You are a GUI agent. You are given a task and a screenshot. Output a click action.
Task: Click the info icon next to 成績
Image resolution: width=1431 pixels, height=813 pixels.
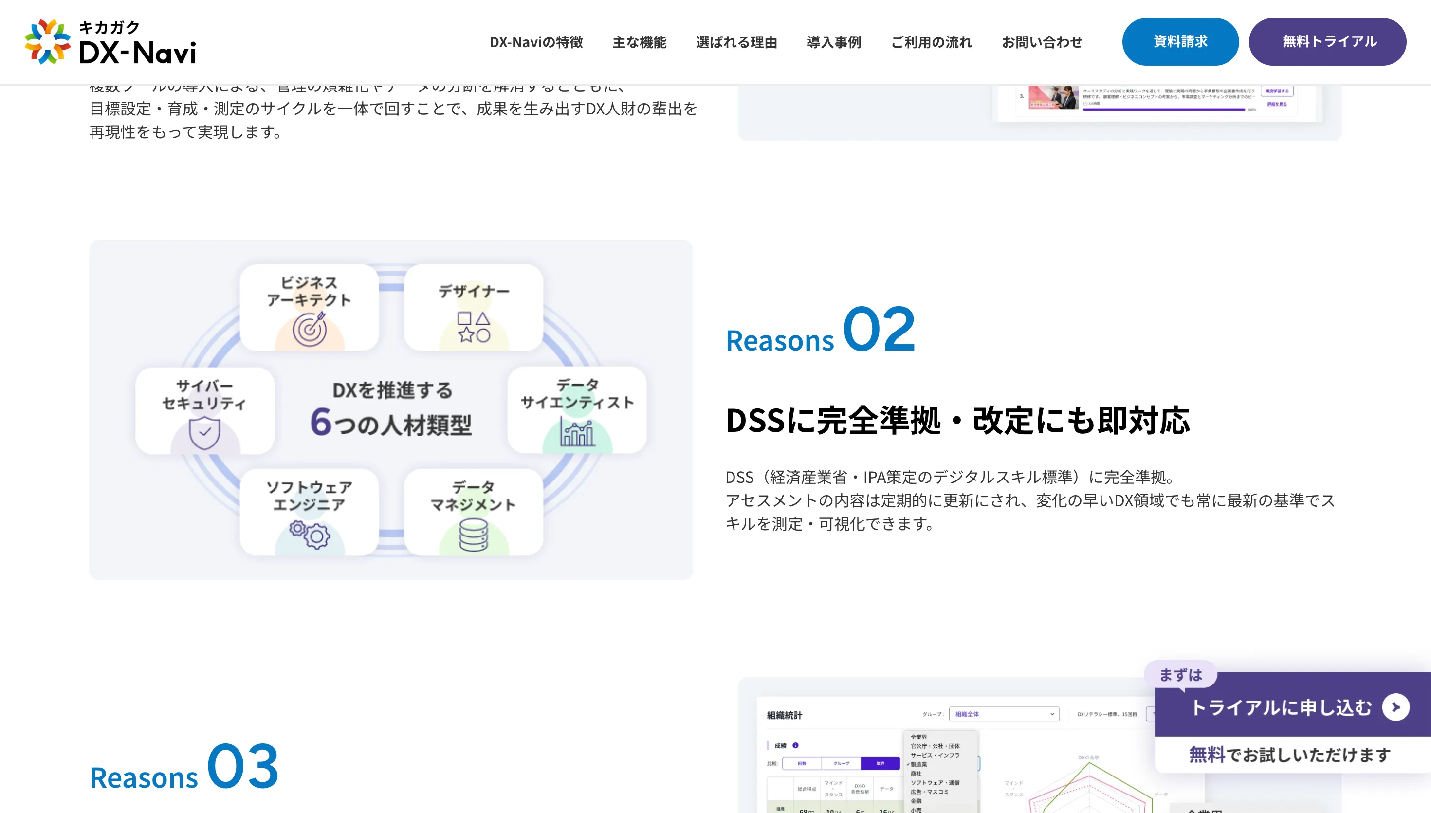(795, 745)
